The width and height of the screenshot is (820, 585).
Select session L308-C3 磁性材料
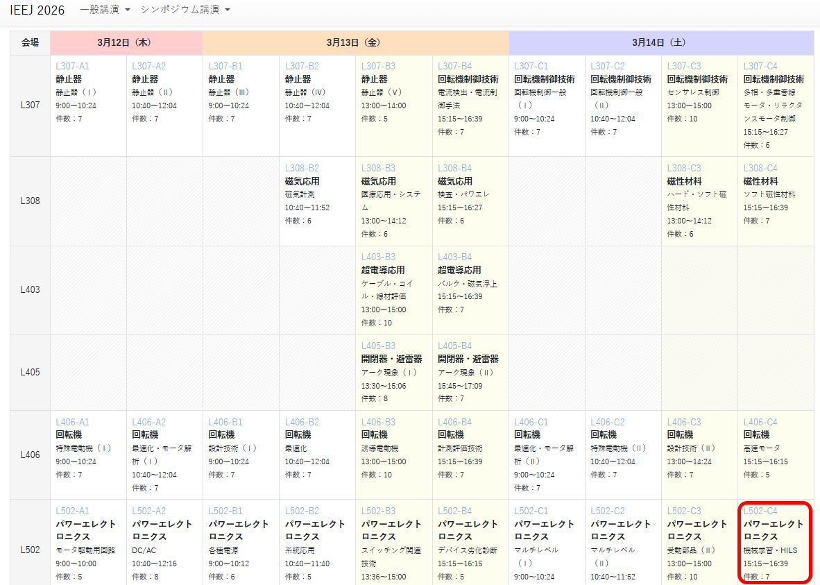[684, 169]
